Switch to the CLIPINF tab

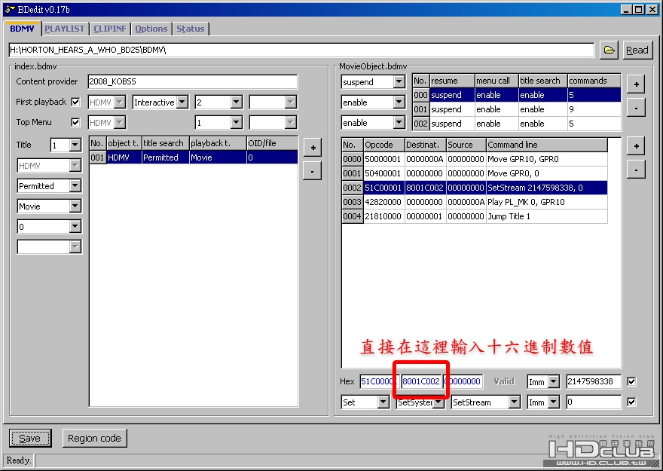pyautogui.click(x=110, y=29)
